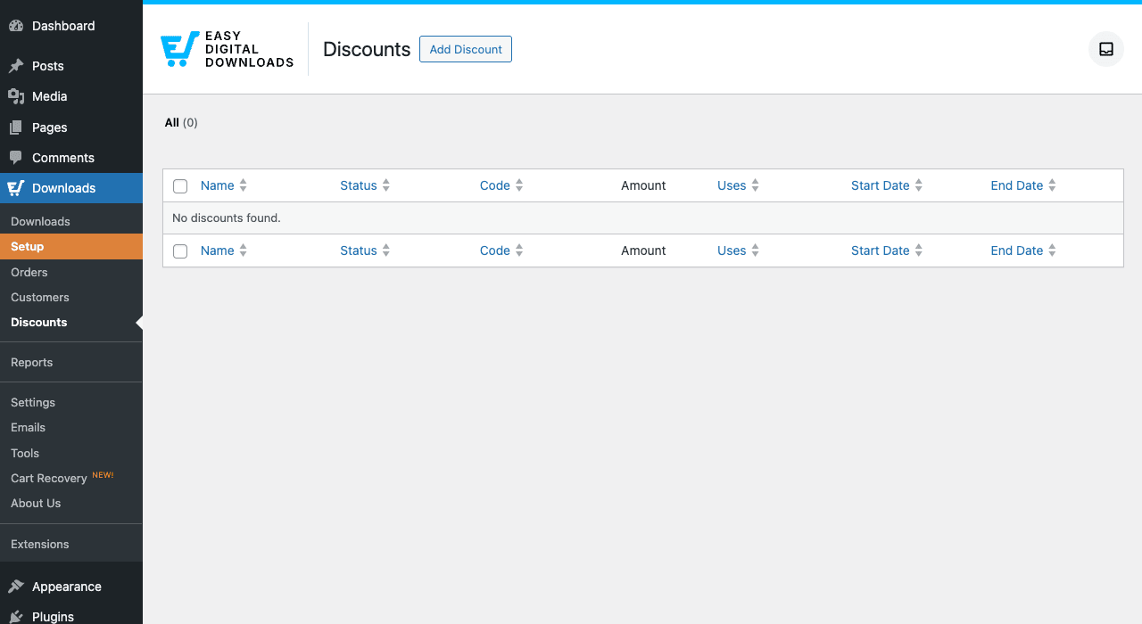Open About Us submenu
The image size is (1142, 624).
pos(71,503)
